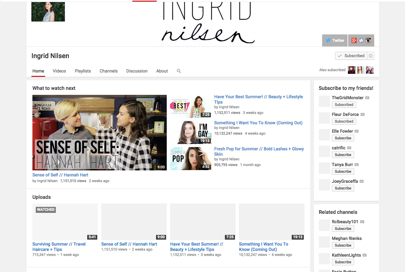Switch to the About tab
Screen dimensions: 405x272
(x=162, y=71)
